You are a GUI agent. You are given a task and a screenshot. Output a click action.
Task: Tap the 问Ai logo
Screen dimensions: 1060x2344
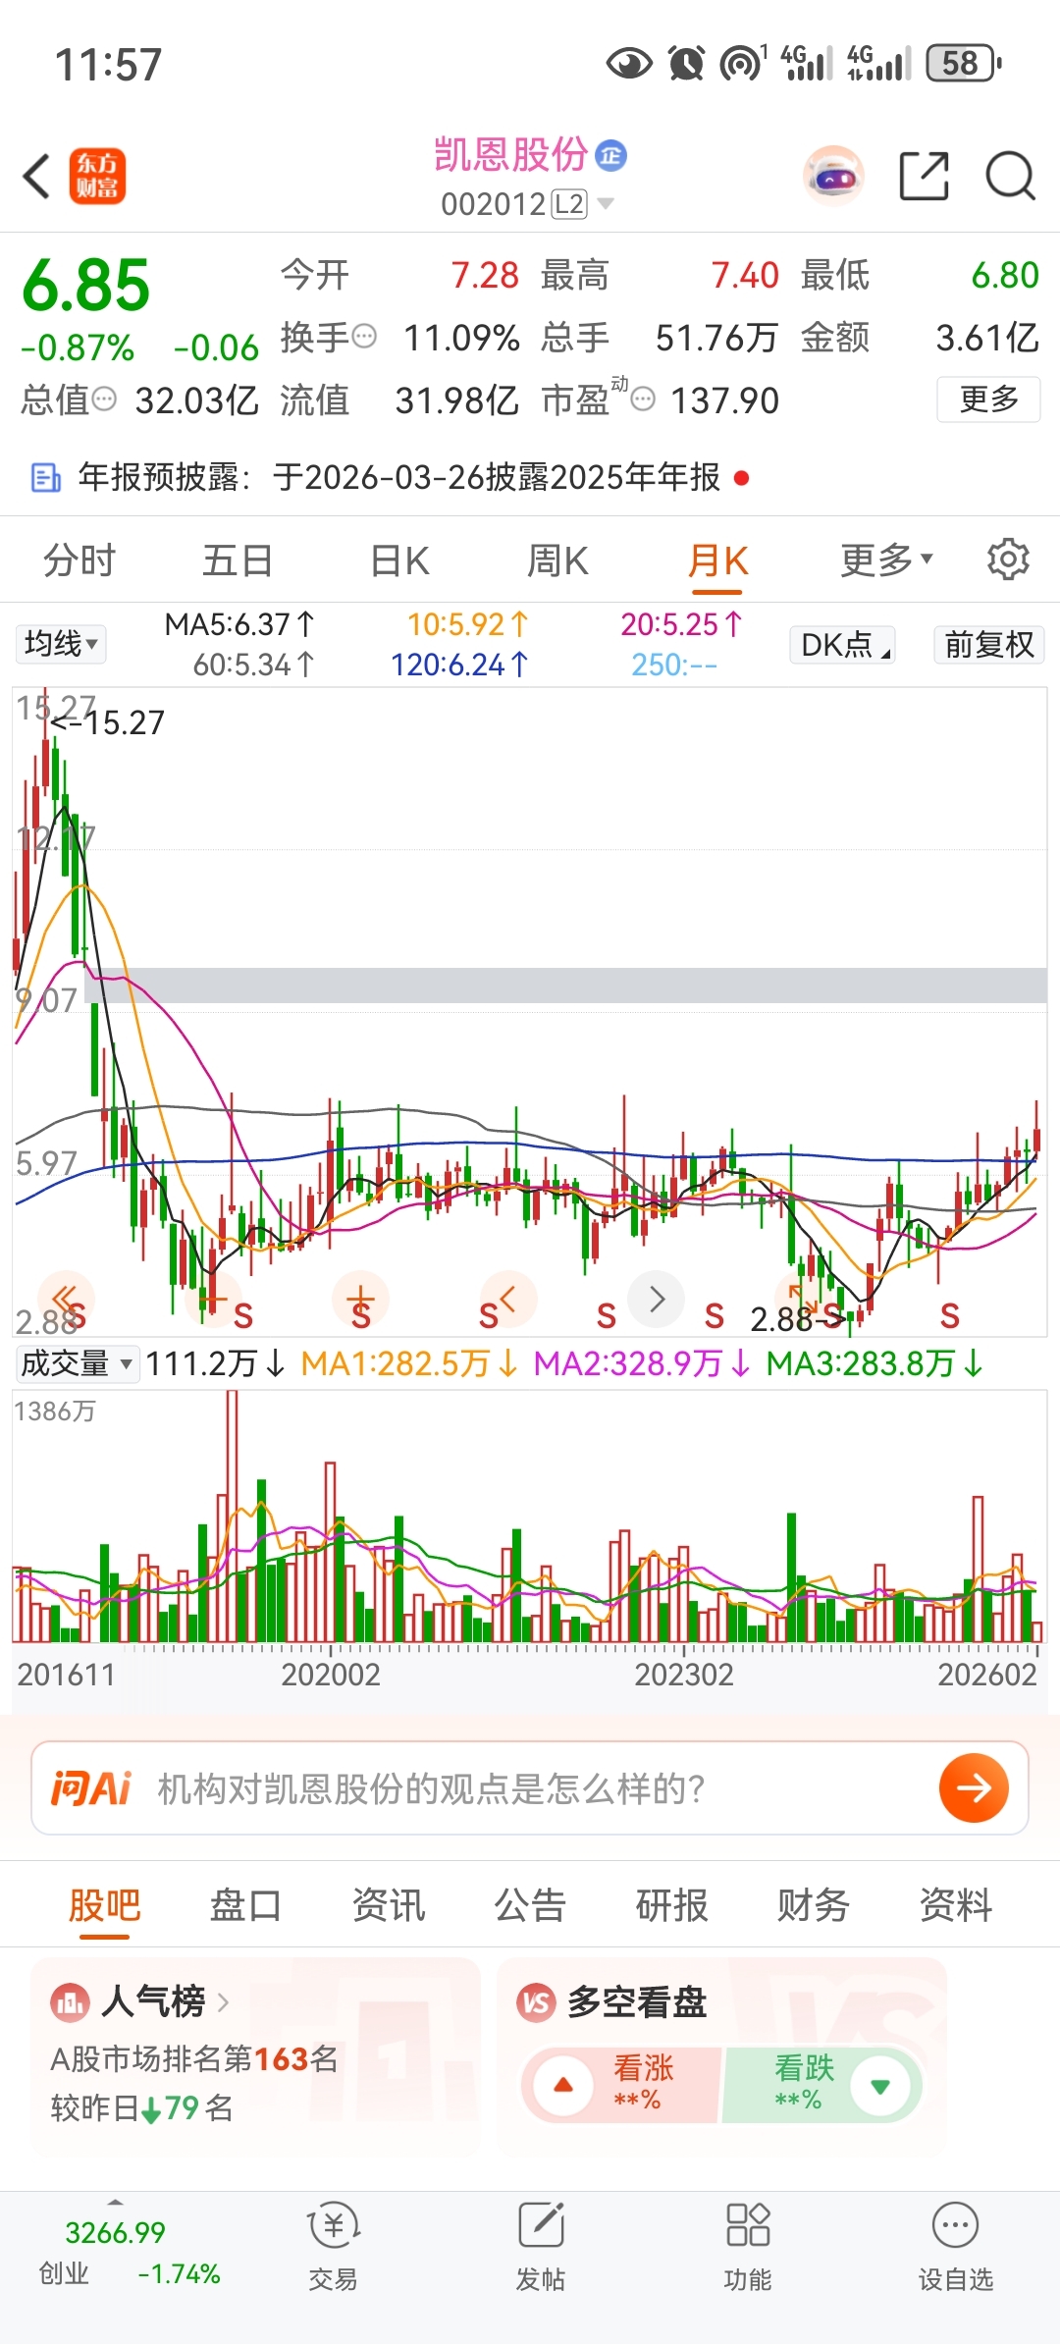(91, 1788)
